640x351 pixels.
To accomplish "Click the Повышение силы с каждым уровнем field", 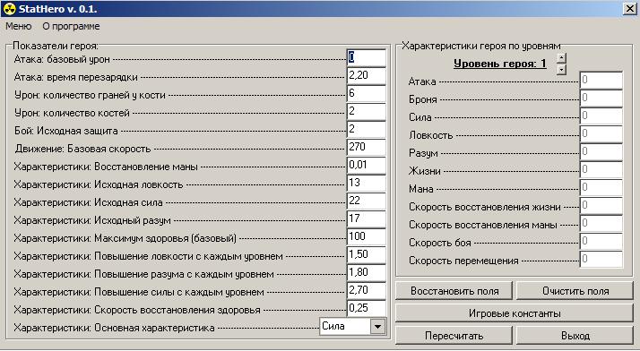I will coord(366,291).
